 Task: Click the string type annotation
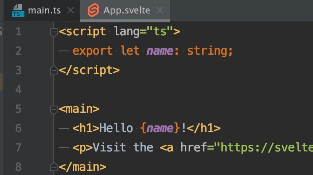coord(207,51)
